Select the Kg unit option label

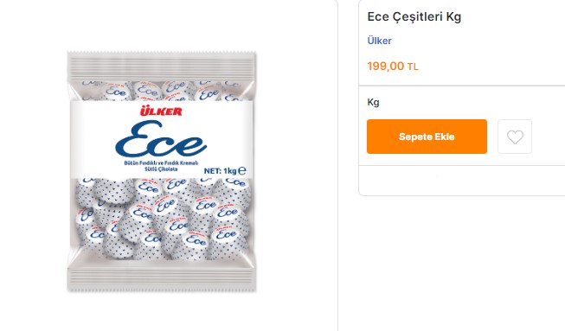click(x=373, y=102)
